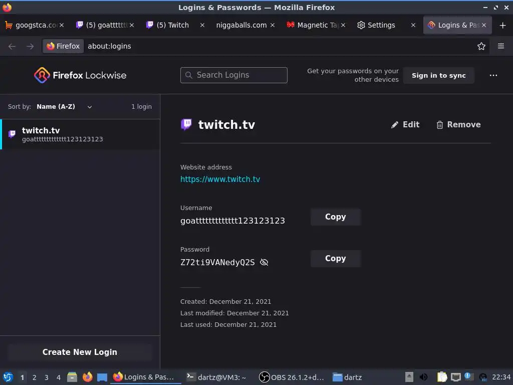Select twitch.tv entry in login list
Viewport: 513px width, 385px height.
pyautogui.click(x=80, y=134)
